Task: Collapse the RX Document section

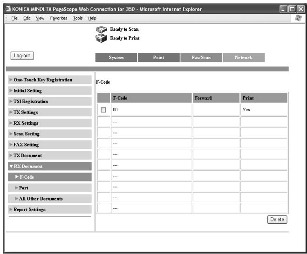Action: (50, 166)
